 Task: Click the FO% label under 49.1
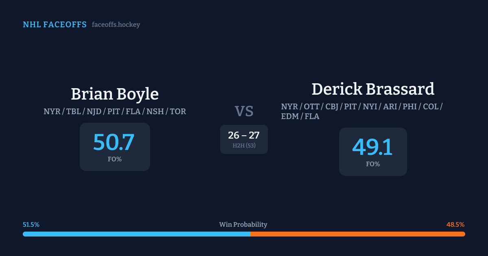(373, 164)
